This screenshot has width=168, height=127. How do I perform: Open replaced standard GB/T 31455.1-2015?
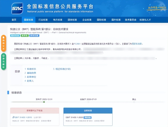[x=23, y=117]
